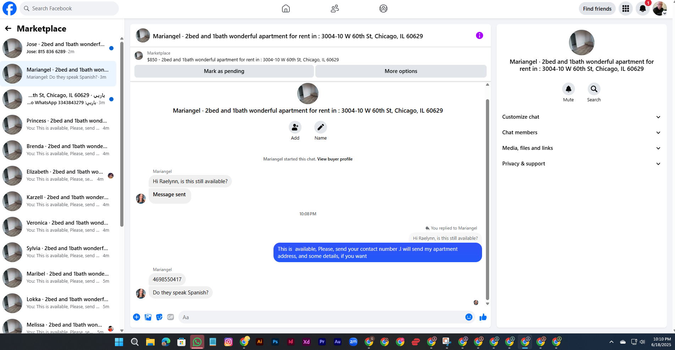Open the Facebook Home icon

[x=286, y=9]
